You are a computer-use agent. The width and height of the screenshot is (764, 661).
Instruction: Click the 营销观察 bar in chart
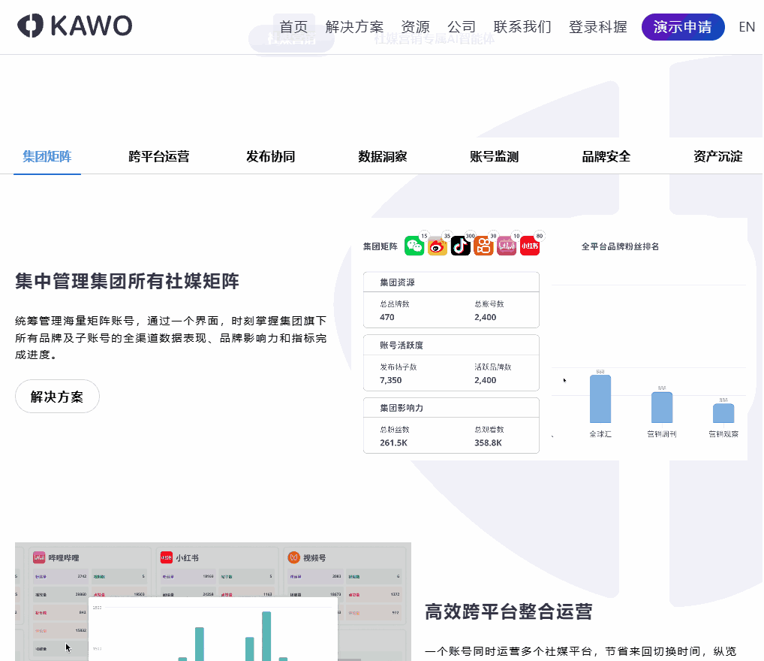point(723,413)
